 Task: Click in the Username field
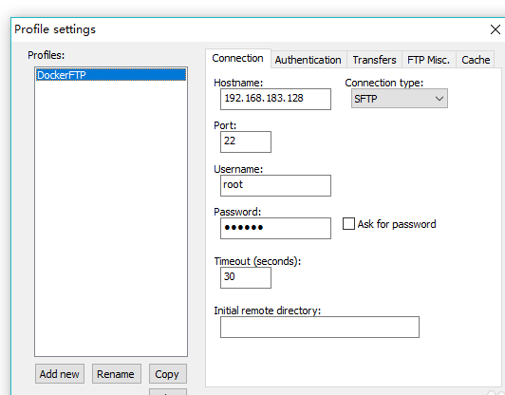(275, 185)
